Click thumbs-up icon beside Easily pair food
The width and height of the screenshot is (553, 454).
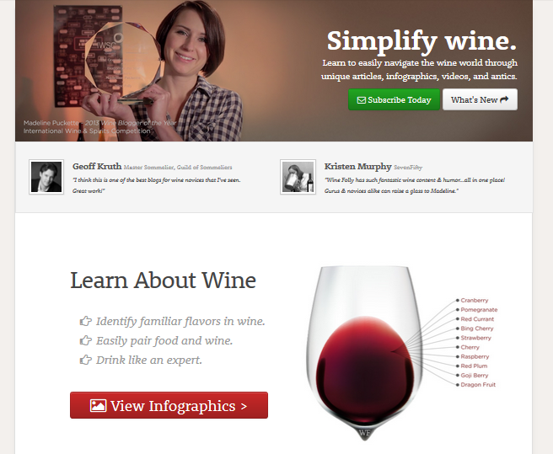point(85,340)
